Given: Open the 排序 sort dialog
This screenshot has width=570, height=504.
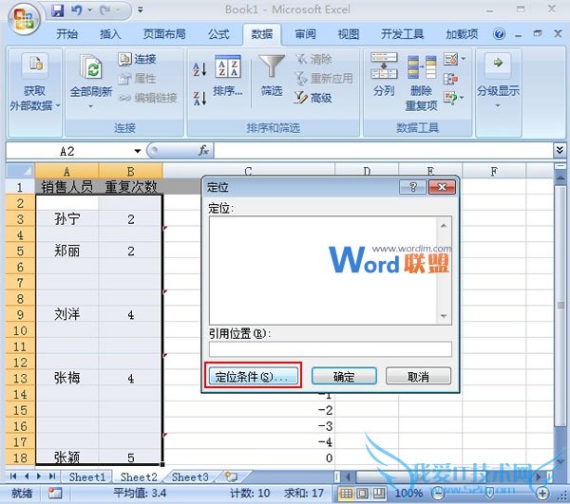Looking at the screenshot, I should 228,76.
